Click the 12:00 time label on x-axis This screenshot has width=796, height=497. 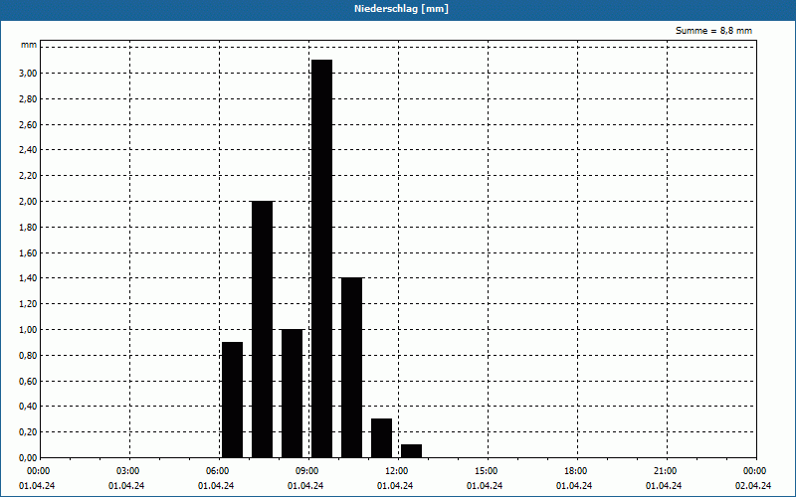396,471
